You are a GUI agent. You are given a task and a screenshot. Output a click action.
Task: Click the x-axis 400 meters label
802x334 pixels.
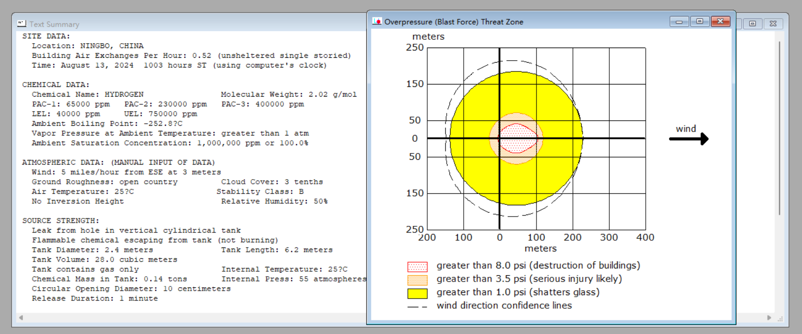645,237
